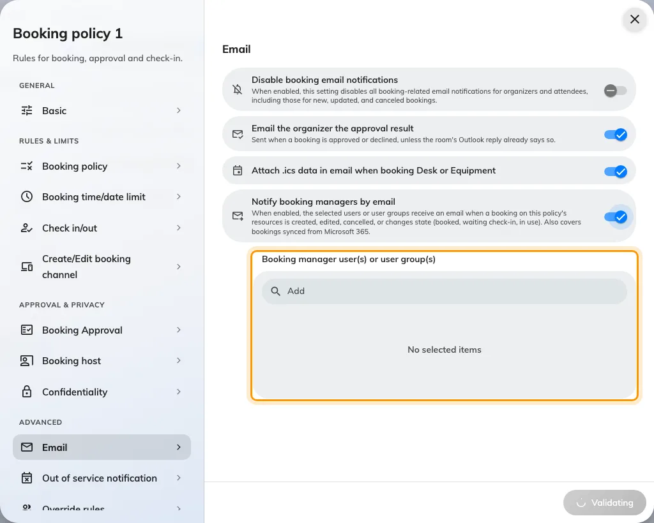This screenshot has width=654, height=523.
Task: Close the Booking policy 1 dialog
Action: coord(634,19)
